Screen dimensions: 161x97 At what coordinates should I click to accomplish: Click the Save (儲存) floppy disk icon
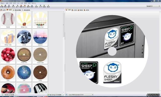9,6
